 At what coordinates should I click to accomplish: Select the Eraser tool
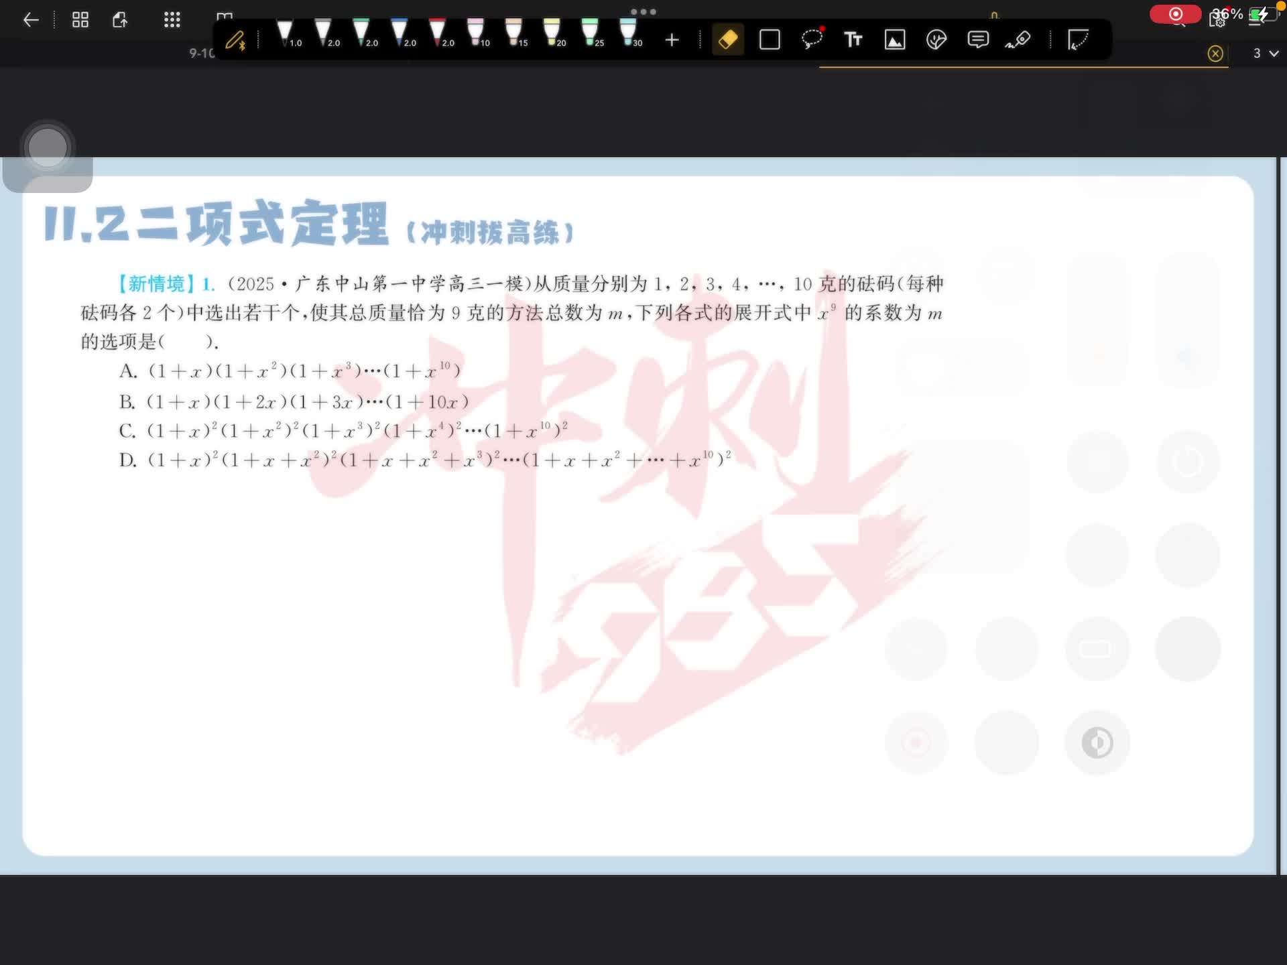pyautogui.click(x=727, y=40)
